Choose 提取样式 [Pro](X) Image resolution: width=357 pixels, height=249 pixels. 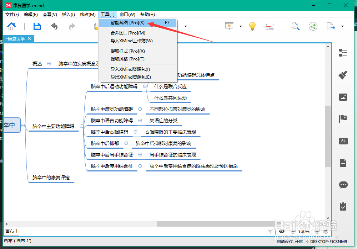point(138,51)
